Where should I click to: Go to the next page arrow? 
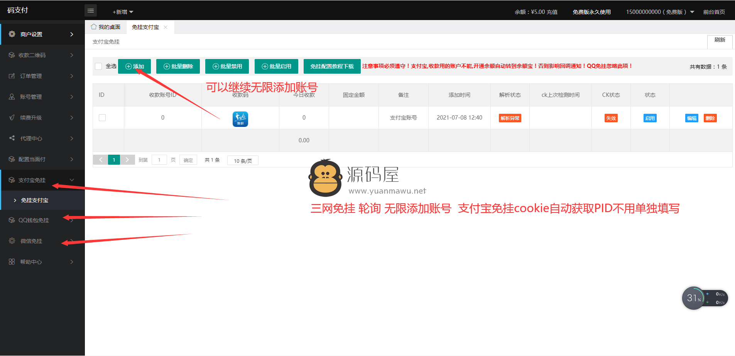[x=127, y=160]
